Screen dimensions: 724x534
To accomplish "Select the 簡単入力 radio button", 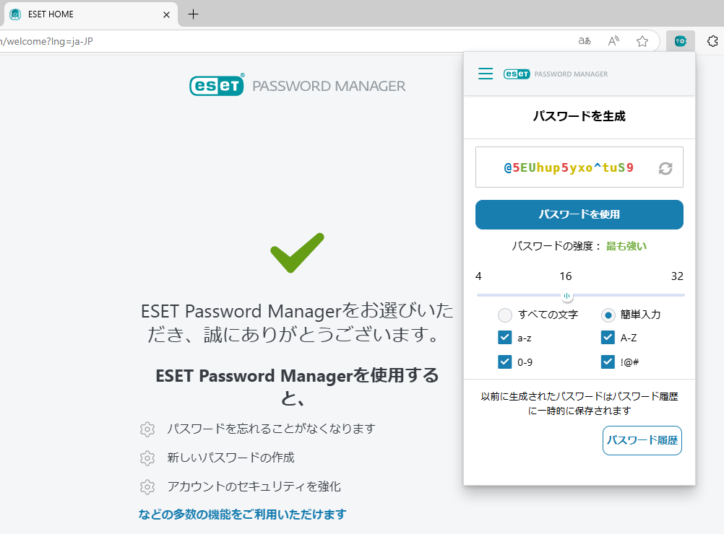I will [x=608, y=315].
